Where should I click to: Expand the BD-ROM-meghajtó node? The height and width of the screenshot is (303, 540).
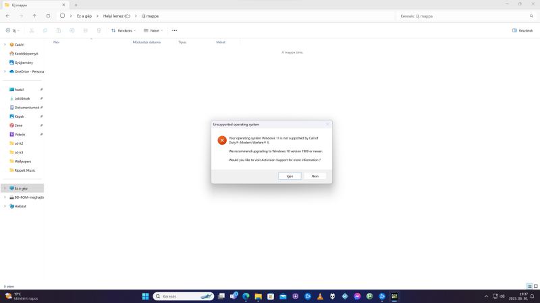(5, 197)
